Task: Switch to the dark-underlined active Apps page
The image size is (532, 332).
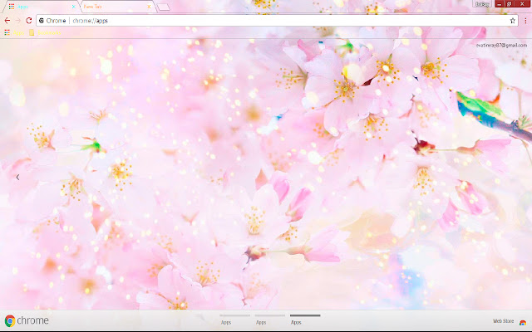Action: [x=305, y=320]
